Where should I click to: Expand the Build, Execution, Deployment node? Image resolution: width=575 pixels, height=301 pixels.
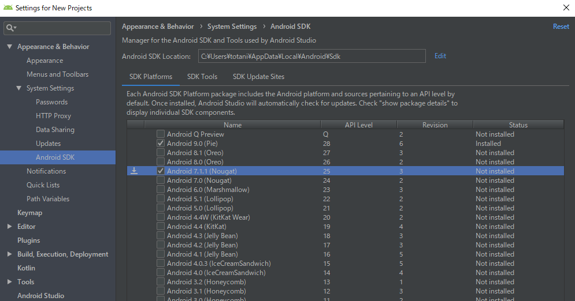pos(9,254)
